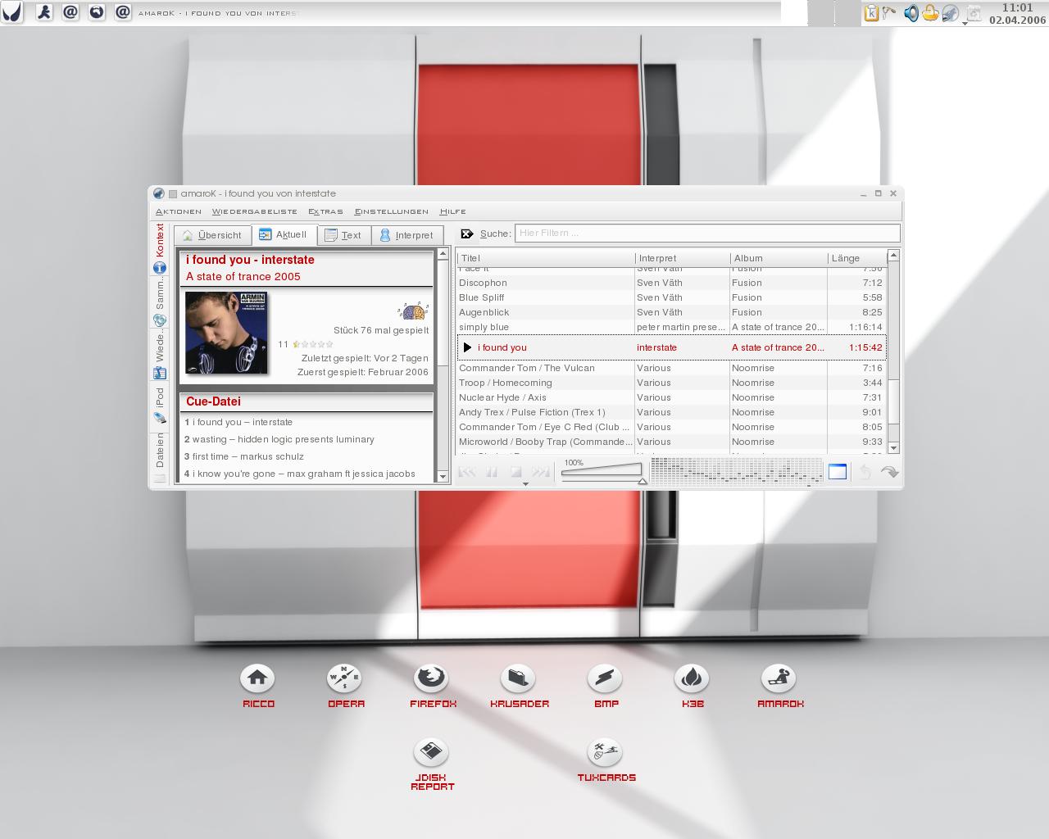Select 'Nuclear Hyde / Axis' playlist row
The height and width of the screenshot is (839, 1049).
pyautogui.click(x=671, y=397)
